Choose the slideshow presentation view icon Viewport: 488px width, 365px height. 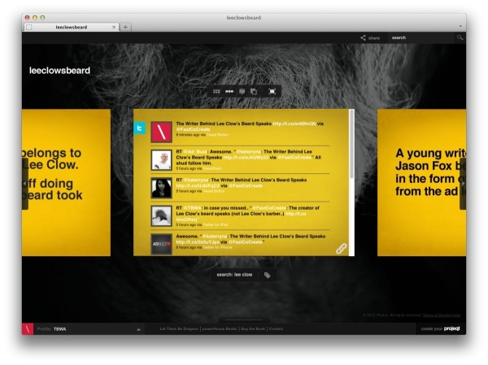[242, 91]
